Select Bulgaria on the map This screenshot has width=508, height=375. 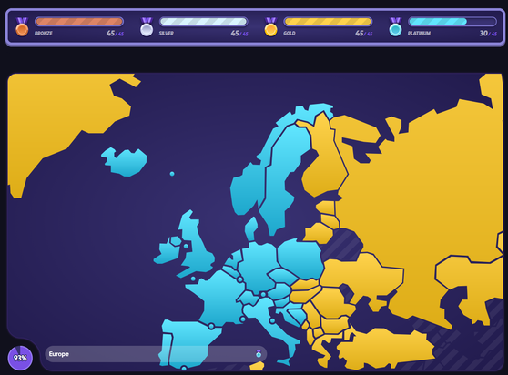pyautogui.click(x=335, y=325)
